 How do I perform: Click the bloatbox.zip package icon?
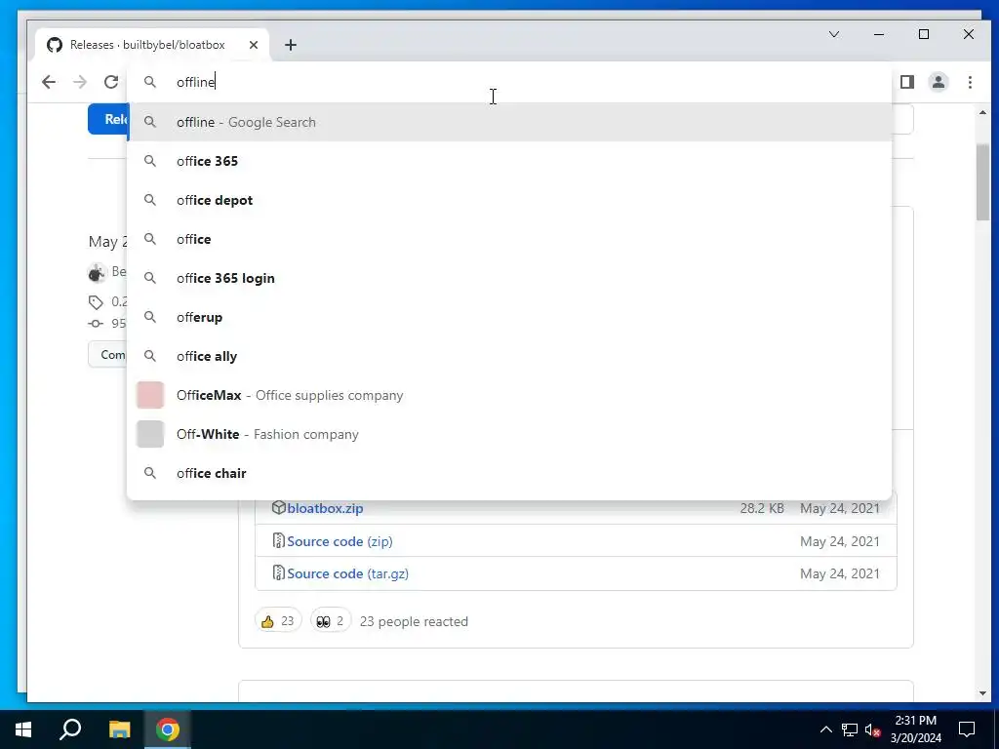[x=278, y=507]
